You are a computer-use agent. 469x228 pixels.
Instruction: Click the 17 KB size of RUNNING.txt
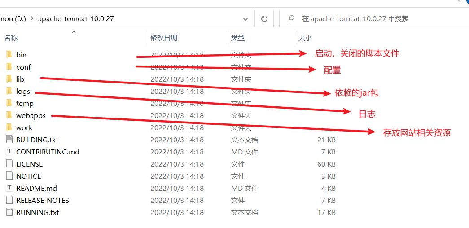coord(326,212)
